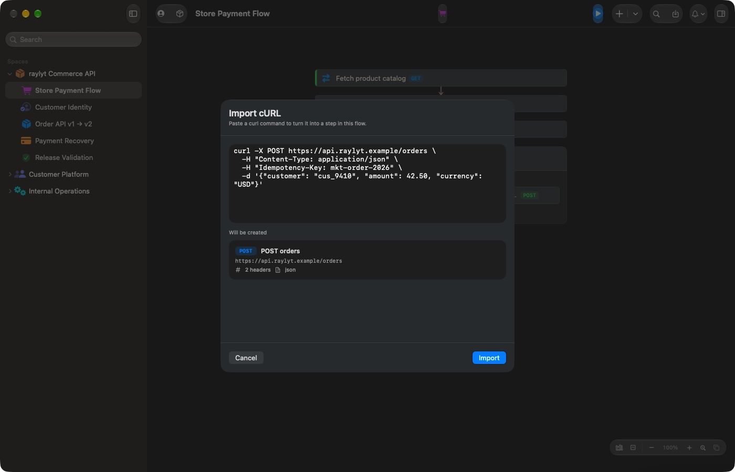Click the zoom-to-fit magnifier icon

(703, 448)
